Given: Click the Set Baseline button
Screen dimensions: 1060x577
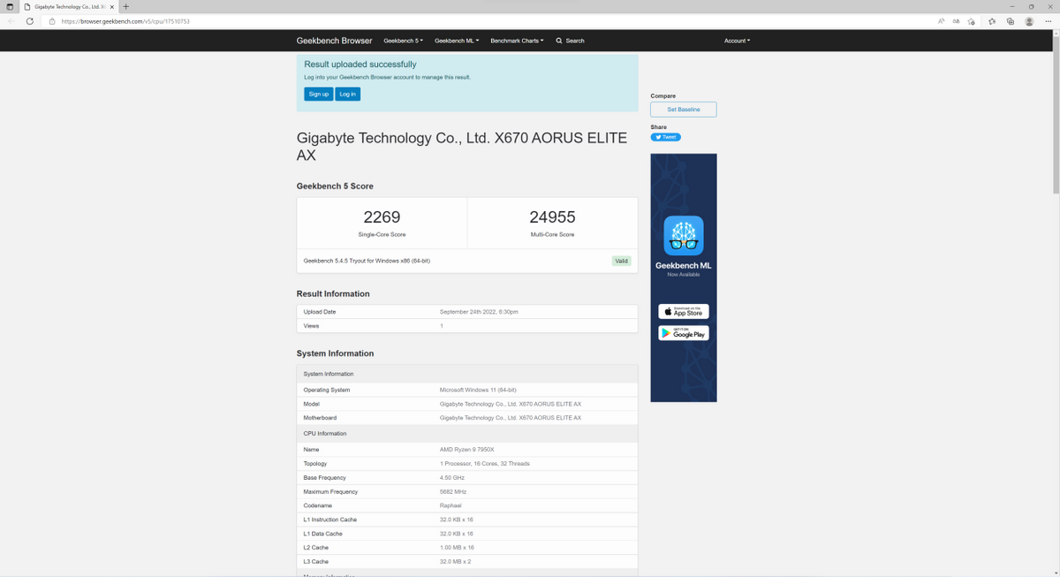Looking at the screenshot, I should pos(684,110).
